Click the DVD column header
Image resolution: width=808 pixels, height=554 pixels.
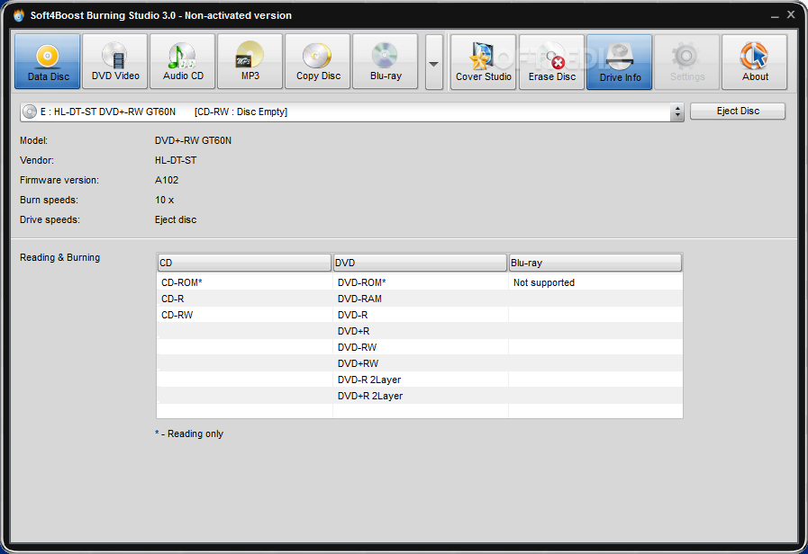click(420, 263)
